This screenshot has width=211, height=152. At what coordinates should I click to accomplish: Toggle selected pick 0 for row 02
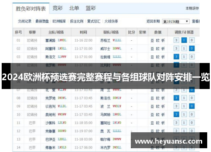[192, 49]
